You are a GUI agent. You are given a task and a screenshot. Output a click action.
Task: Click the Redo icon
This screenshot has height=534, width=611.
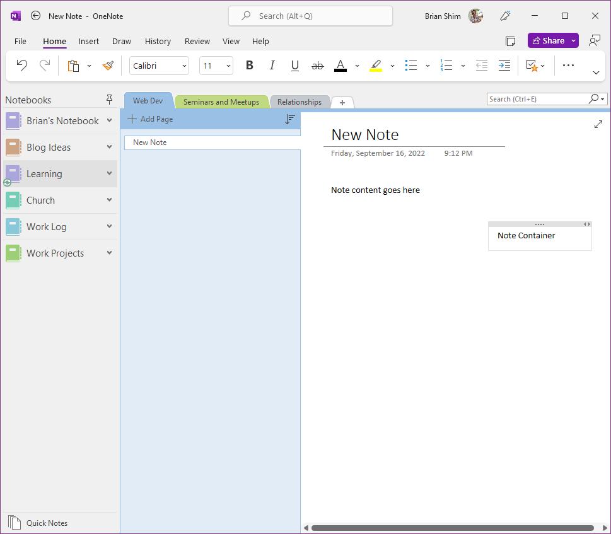[44, 65]
